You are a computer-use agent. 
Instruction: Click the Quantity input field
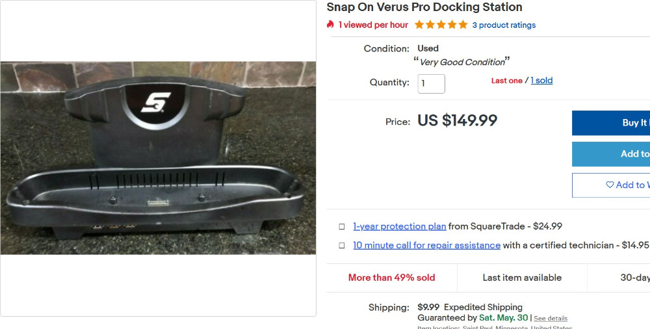click(431, 83)
